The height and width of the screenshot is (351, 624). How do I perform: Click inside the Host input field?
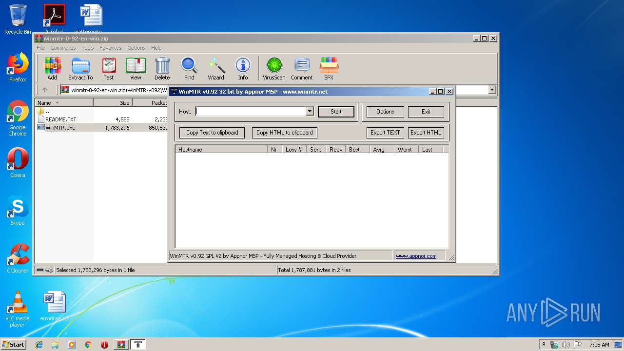click(251, 112)
